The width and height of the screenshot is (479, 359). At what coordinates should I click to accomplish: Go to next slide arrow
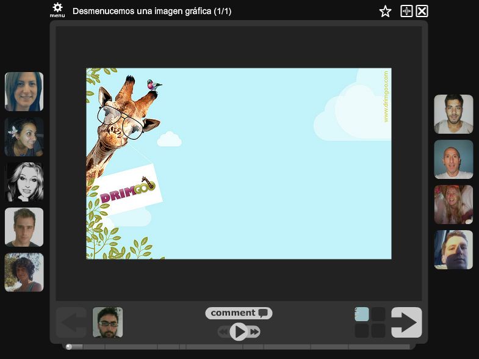tap(406, 322)
